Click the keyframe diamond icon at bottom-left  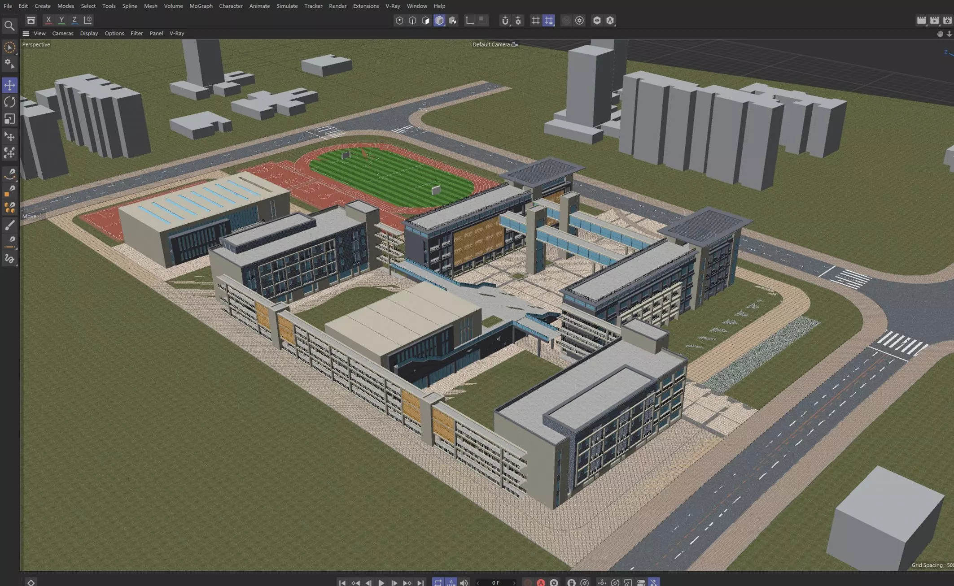click(31, 582)
